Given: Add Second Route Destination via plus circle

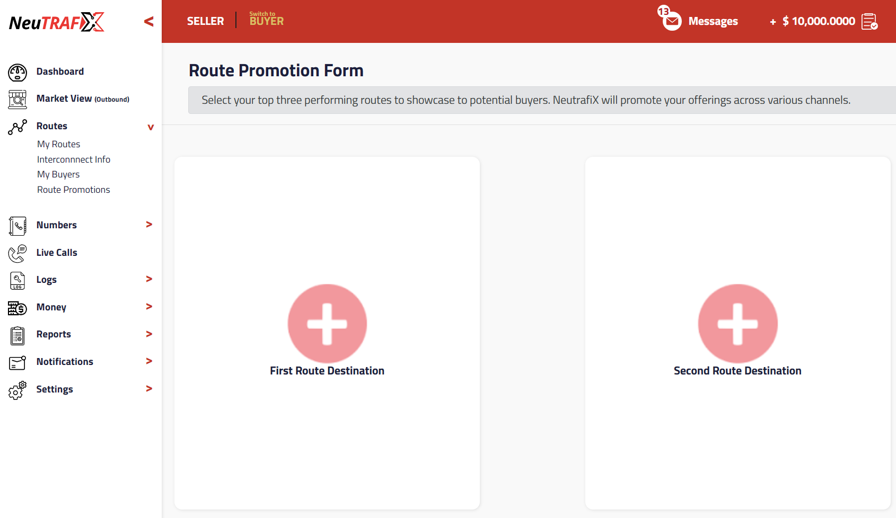Looking at the screenshot, I should pos(738,324).
